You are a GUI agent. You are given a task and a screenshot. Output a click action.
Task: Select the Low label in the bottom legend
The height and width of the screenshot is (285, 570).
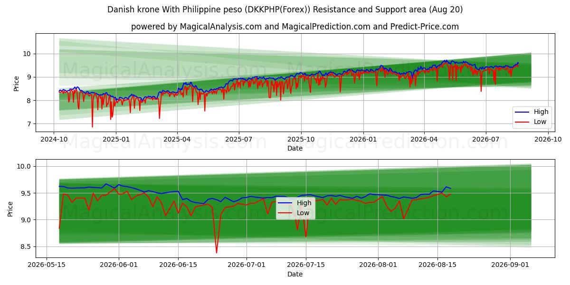pos(304,213)
